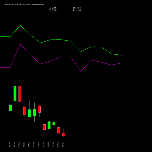The width and height of the screenshot is (152, 152).
Task: Click the chart title text at top-left
Action: (24, 5)
